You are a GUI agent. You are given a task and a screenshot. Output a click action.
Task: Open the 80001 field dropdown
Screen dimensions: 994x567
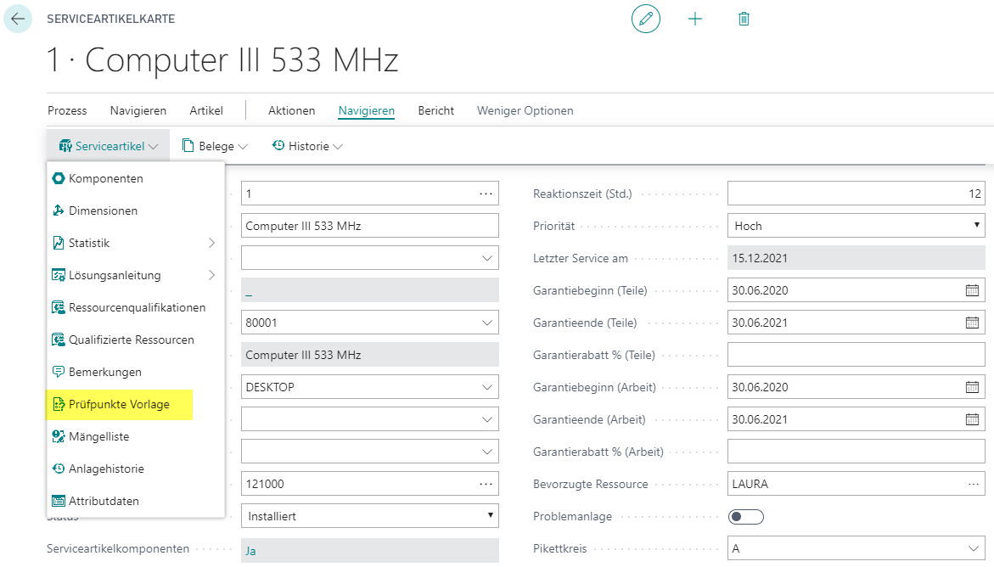click(x=487, y=323)
